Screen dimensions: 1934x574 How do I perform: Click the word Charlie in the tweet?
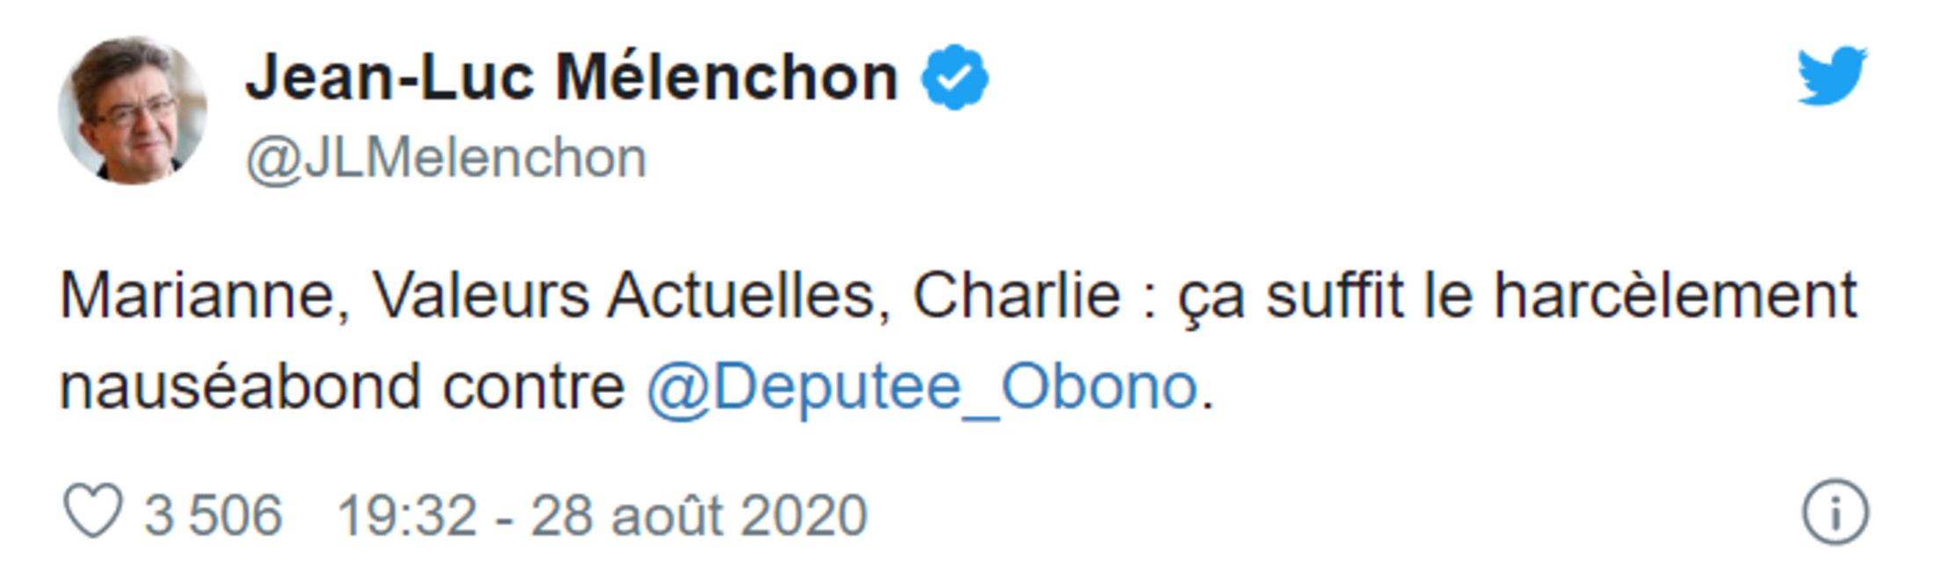point(1016,296)
